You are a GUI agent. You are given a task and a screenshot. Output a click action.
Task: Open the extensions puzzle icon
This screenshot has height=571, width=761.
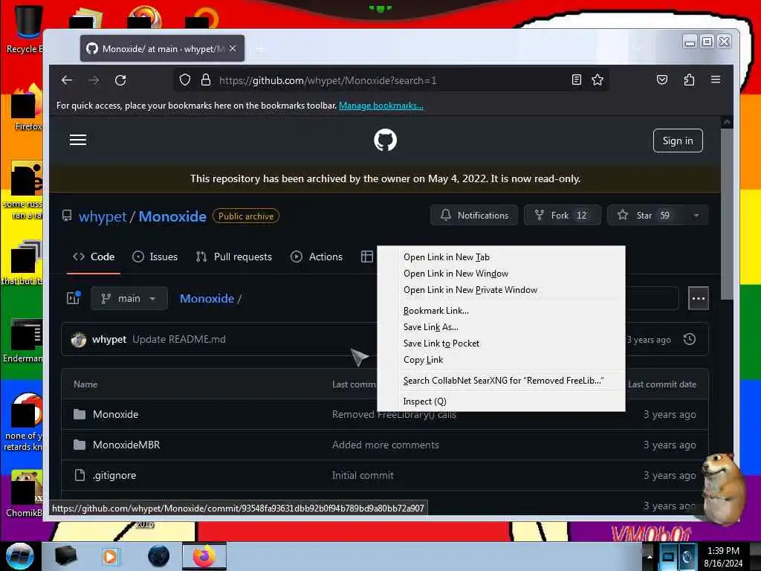(689, 80)
